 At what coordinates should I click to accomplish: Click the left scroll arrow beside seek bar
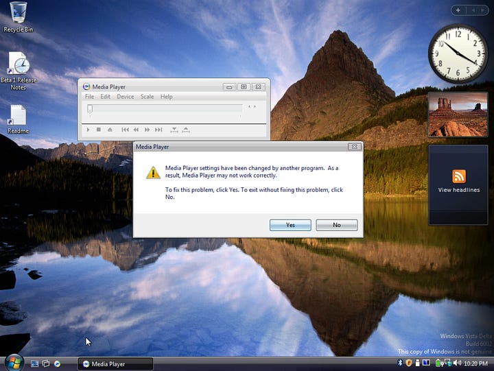coord(249,107)
